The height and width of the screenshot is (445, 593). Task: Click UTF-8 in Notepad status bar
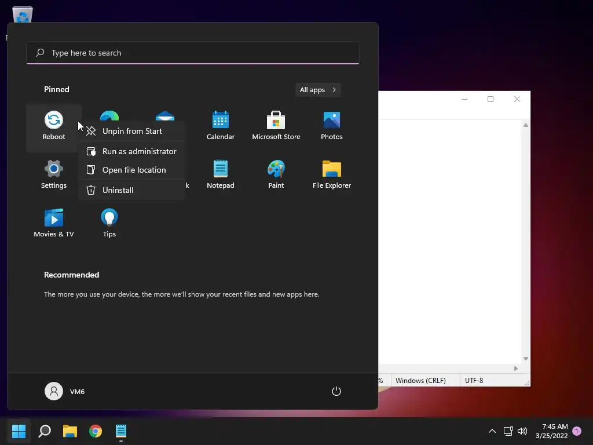click(x=474, y=380)
